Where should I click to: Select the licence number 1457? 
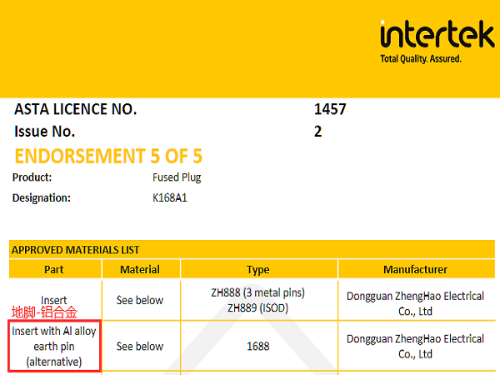330,109
